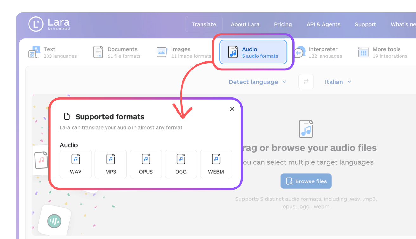The image size is (416, 239).
Task: Click the Browse files button
Action: [306, 181]
